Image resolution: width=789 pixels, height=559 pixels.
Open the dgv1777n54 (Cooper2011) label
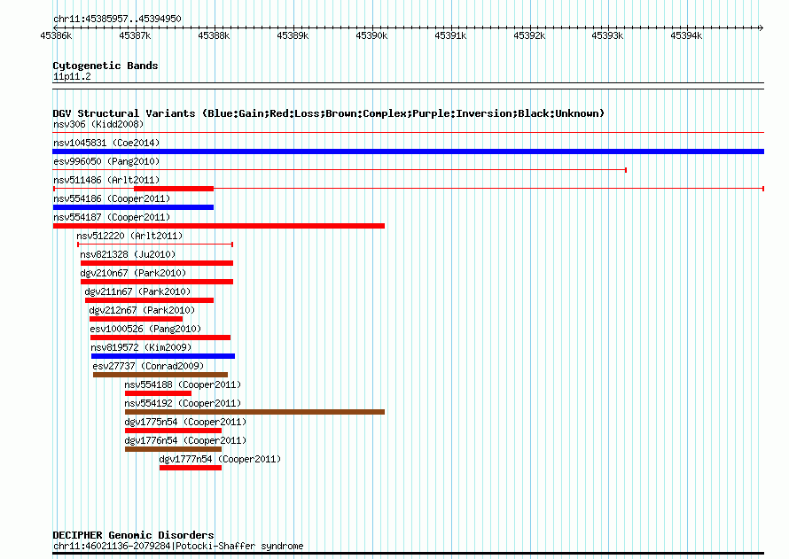[x=220, y=459]
